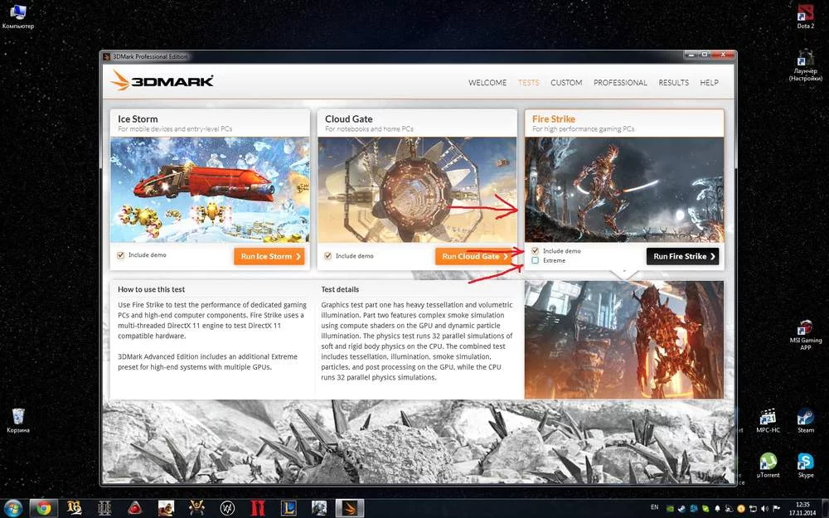Click the 'Test details' heading
The width and height of the screenshot is (829, 518).
[340, 289]
